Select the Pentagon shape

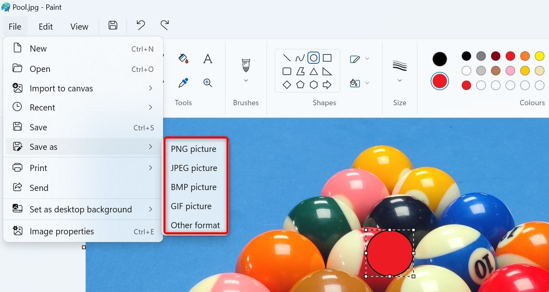[x=300, y=85]
